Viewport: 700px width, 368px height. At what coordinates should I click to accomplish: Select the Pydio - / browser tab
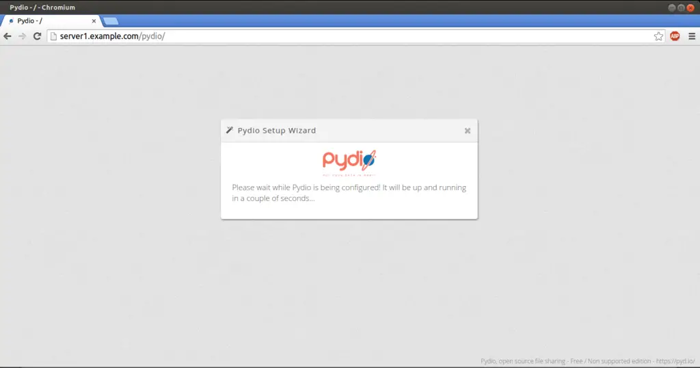point(51,21)
